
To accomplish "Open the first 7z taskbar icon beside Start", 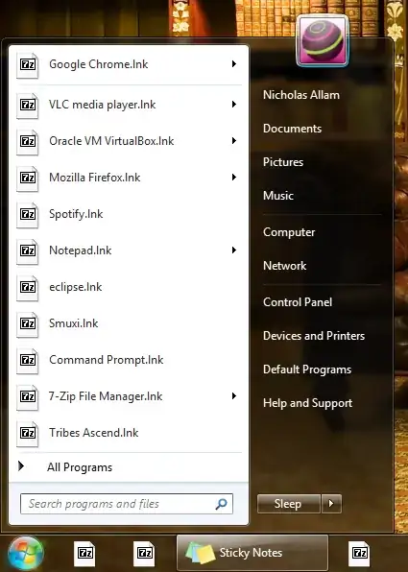I will pyautogui.click(x=84, y=554).
